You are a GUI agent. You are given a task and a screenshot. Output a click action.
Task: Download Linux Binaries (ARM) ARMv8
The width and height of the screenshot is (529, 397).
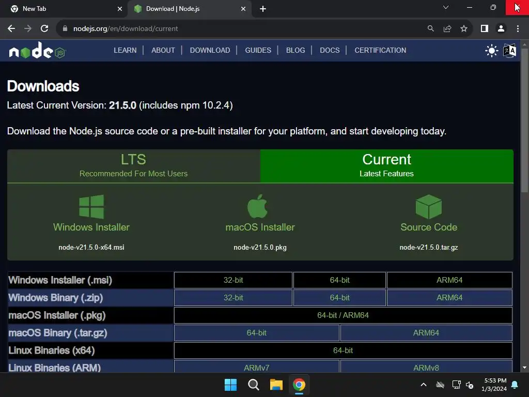click(x=426, y=368)
